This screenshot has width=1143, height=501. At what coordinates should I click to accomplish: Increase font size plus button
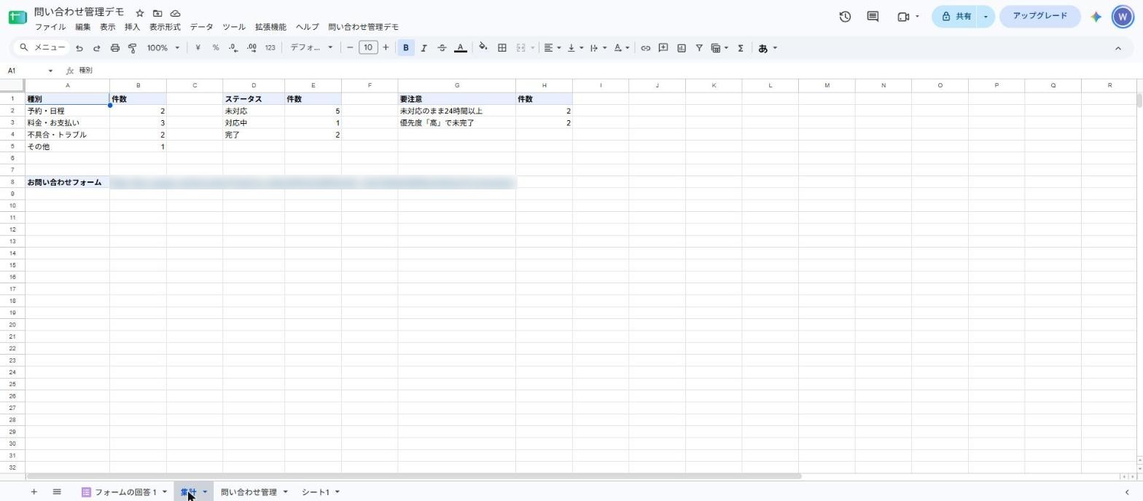point(386,48)
